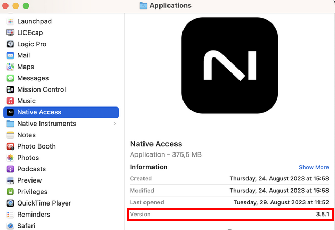
Task: Select the Mission Control entry
Action: (x=61, y=89)
